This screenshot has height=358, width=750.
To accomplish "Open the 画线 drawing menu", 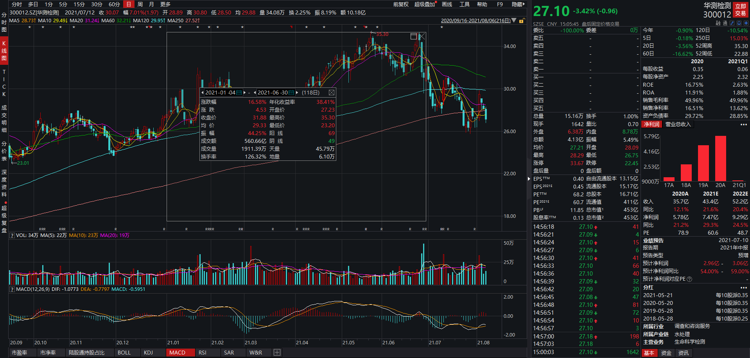I will [447, 4].
